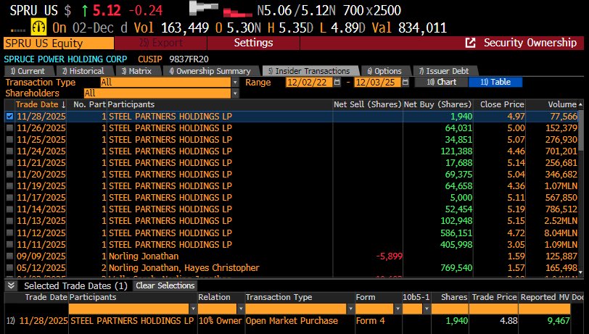Check the 09/09/2025 Norling Jonathan row checkbox
This screenshot has height=334, width=589.
click(x=9, y=256)
